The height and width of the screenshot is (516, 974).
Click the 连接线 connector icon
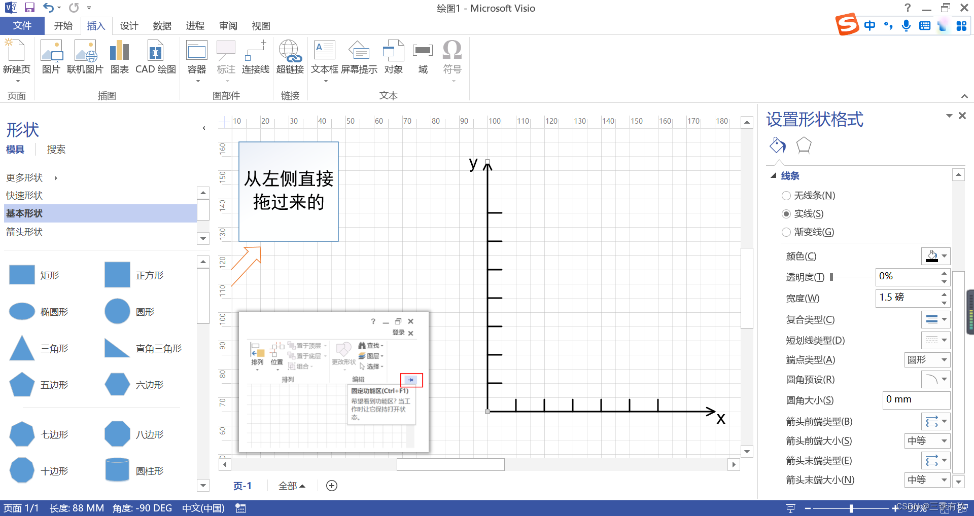point(255,57)
